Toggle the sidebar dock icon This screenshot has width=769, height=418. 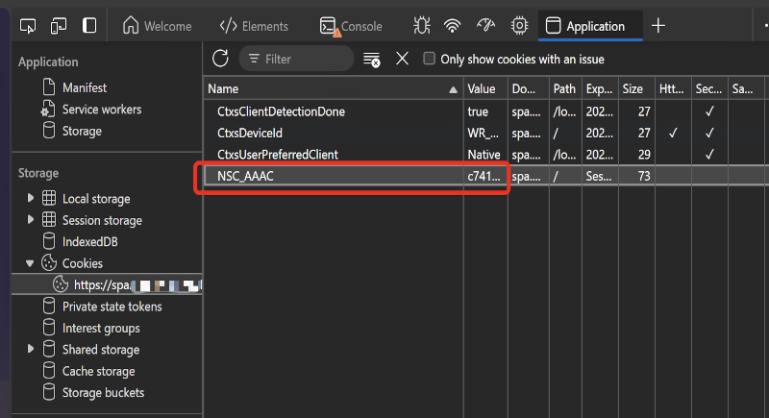coord(89,26)
